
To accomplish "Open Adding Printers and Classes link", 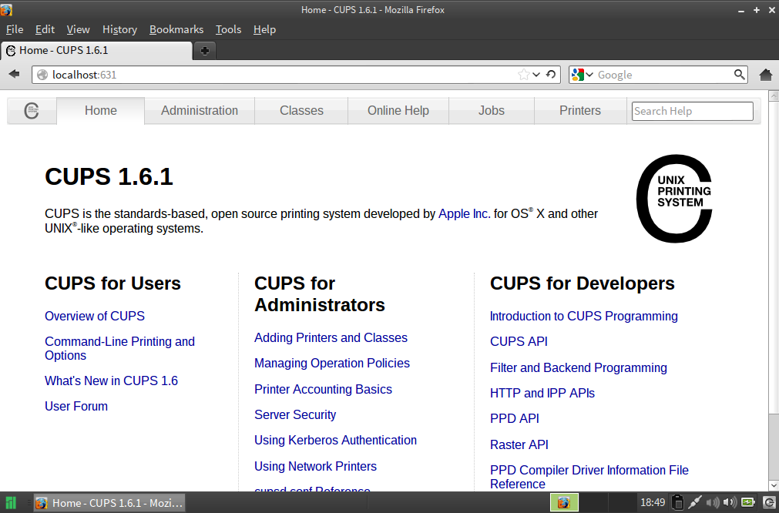I will [331, 337].
